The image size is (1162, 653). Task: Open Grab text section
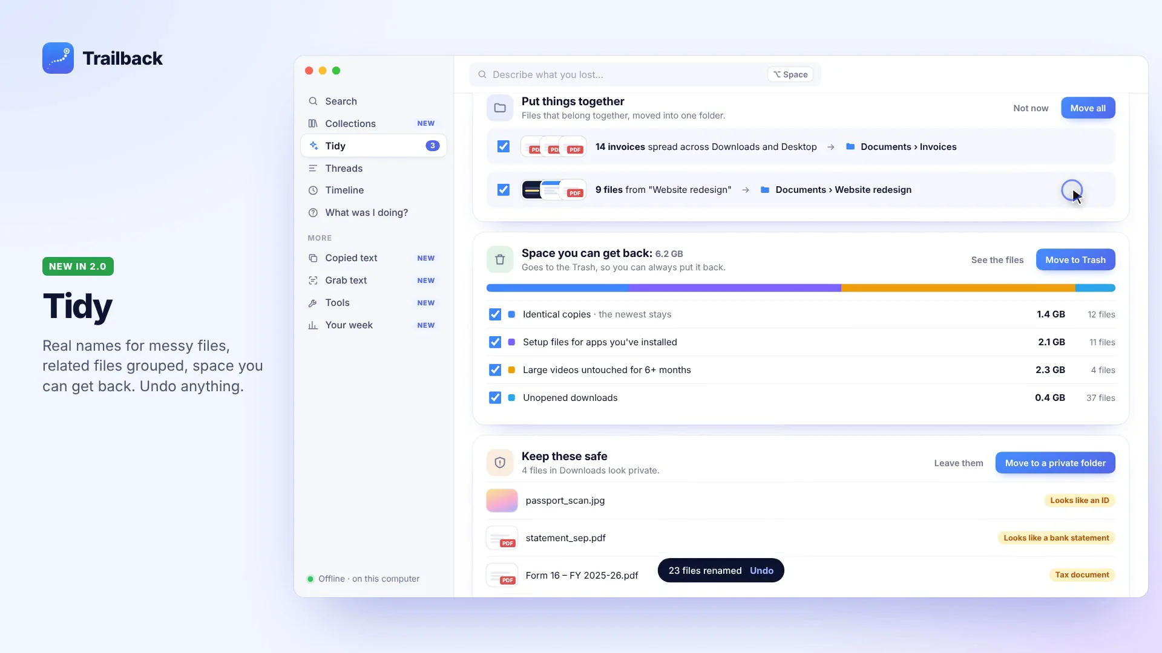[373, 281]
